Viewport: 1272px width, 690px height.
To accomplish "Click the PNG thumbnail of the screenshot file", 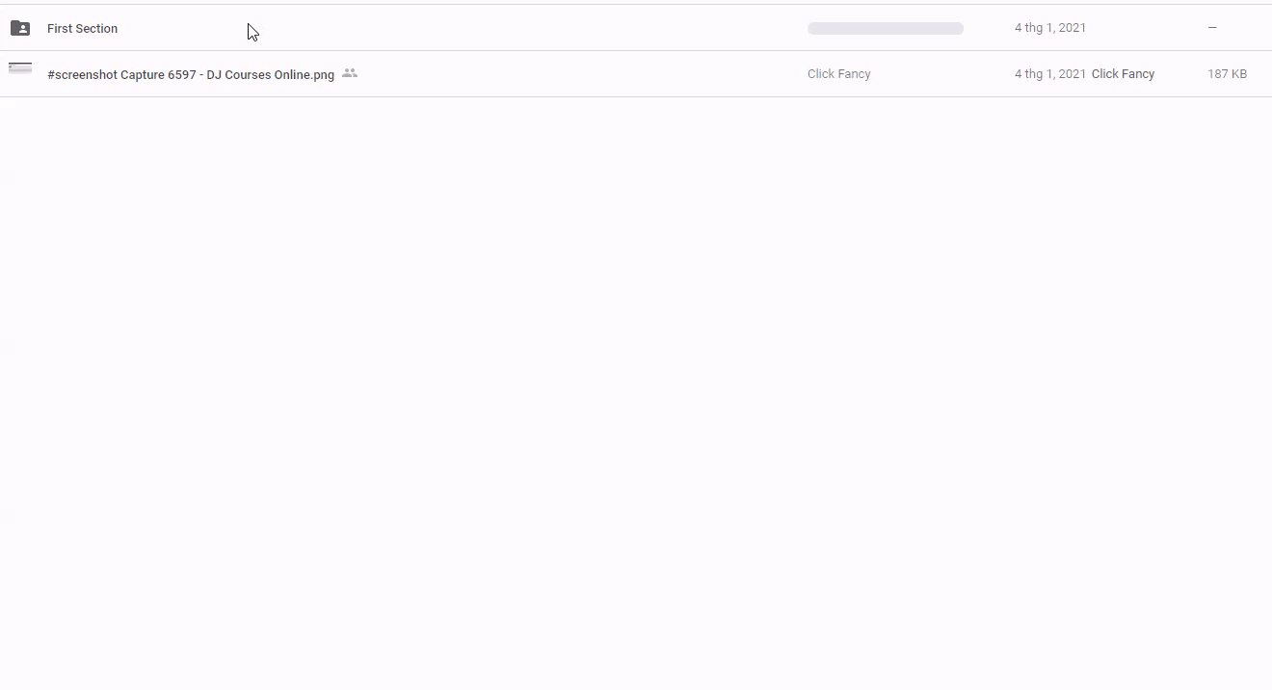I will (20, 68).
